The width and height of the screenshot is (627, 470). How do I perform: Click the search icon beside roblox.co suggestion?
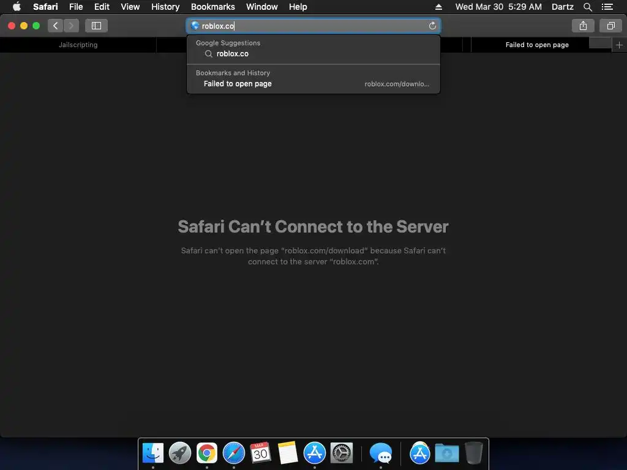coord(208,54)
